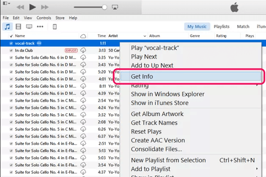Toggle checkbox for the 4:01 cello track
266x177 pixels.
coord(11,79)
